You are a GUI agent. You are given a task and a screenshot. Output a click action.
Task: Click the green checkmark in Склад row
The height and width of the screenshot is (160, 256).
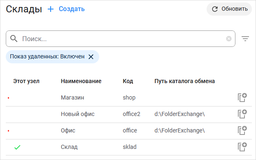point(17,147)
